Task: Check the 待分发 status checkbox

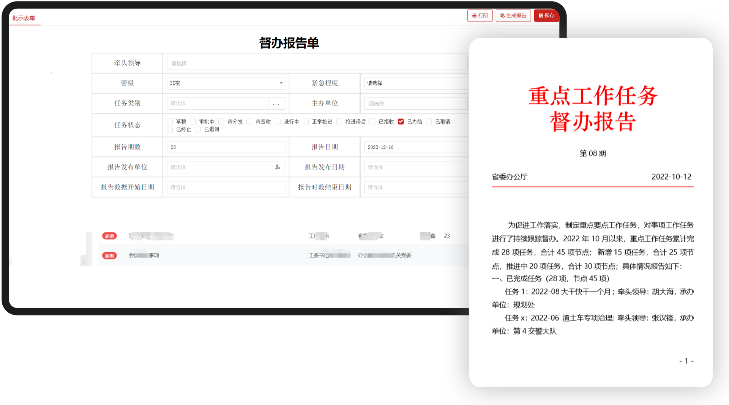Action: point(221,121)
